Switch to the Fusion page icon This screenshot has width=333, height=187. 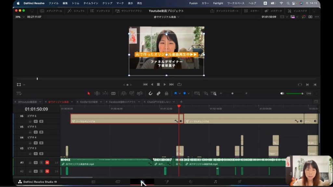[x=167, y=182]
